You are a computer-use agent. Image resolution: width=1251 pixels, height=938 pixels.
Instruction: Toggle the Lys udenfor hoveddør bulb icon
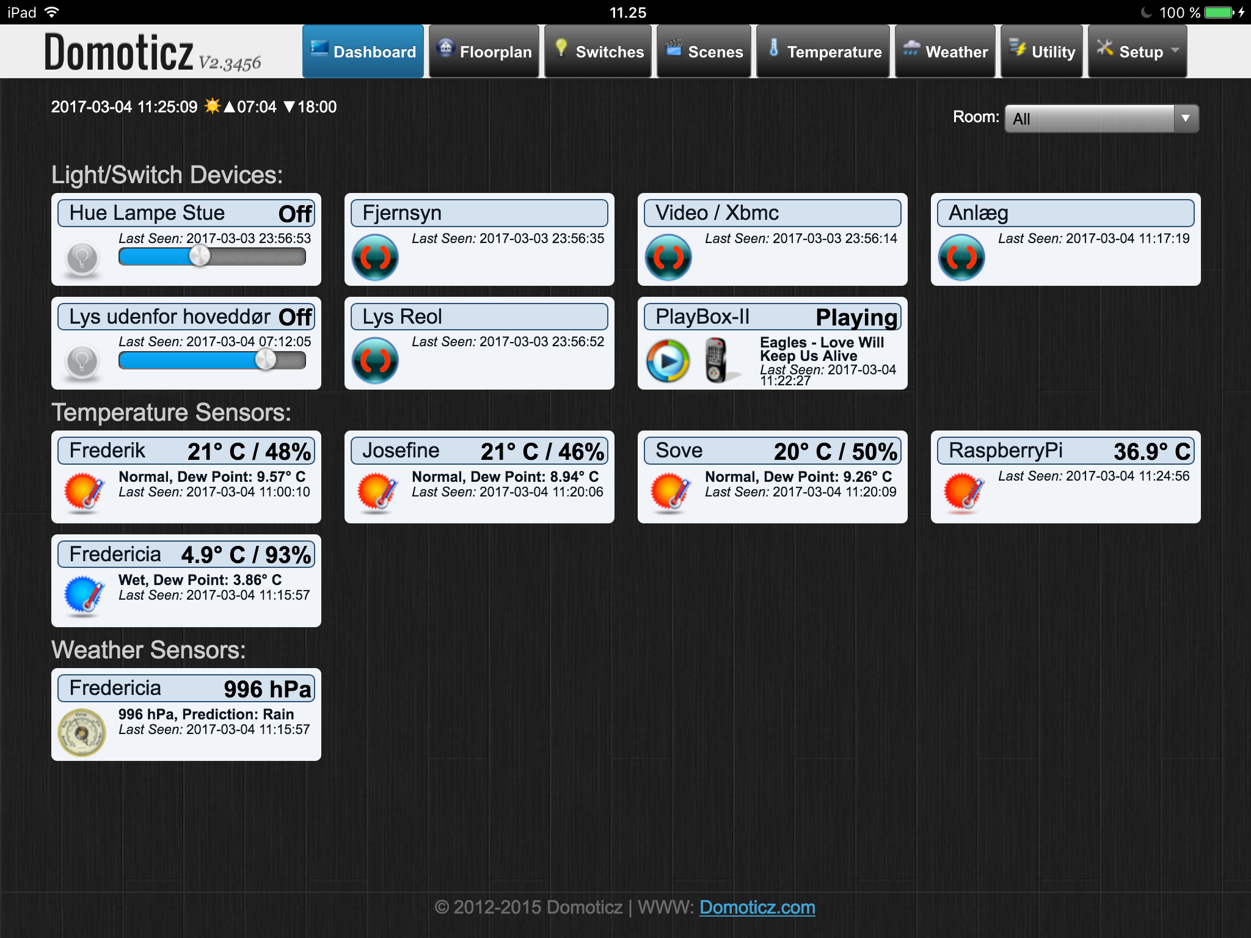click(x=82, y=362)
